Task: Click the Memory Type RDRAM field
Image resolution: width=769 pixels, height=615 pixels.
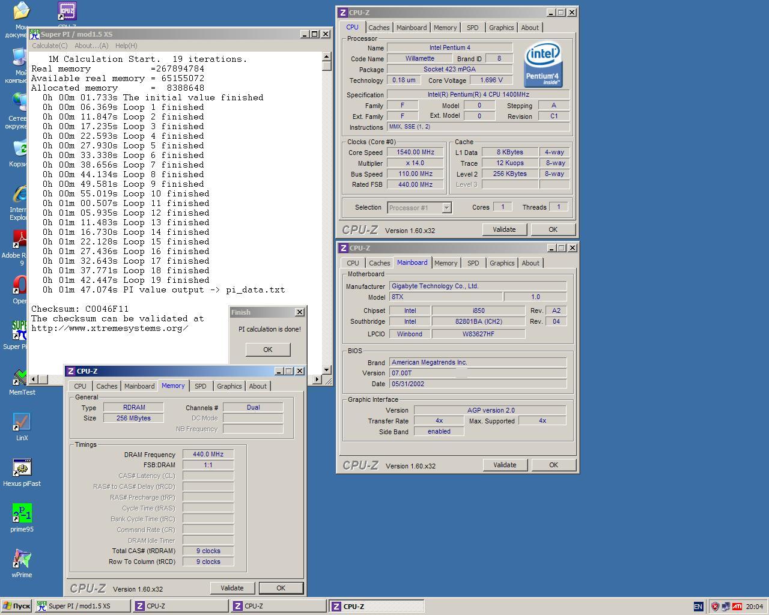Action: click(x=133, y=407)
